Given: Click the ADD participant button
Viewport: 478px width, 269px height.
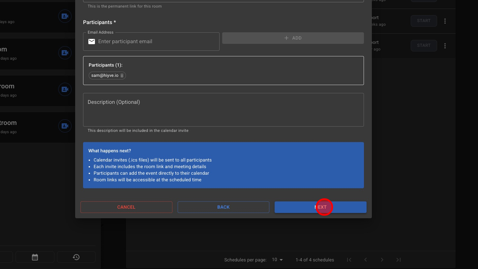Looking at the screenshot, I should point(293,38).
